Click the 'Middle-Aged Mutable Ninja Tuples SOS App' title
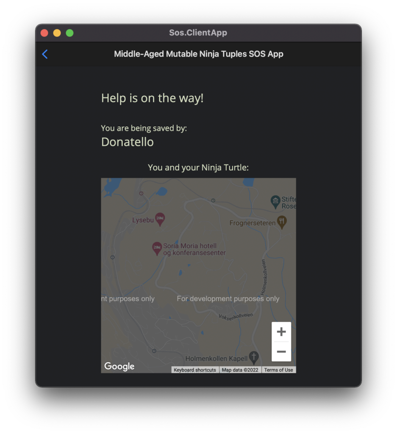 [199, 54]
